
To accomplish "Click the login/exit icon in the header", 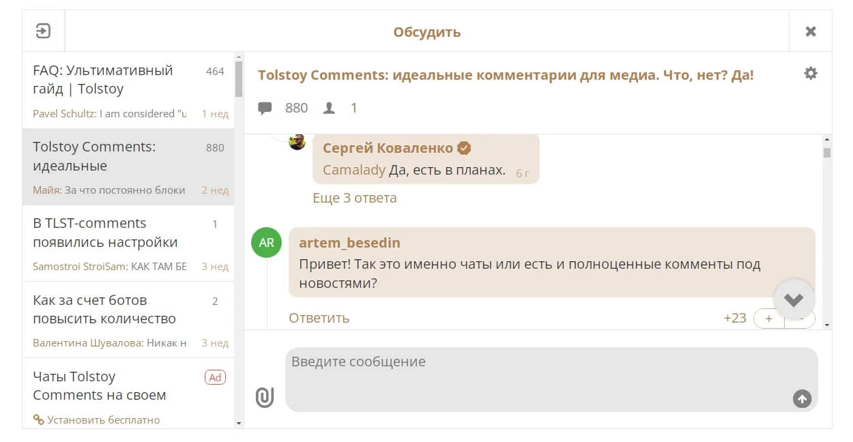I will point(43,31).
